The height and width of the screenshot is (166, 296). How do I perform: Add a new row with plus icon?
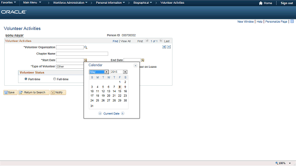tap(164, 47)
